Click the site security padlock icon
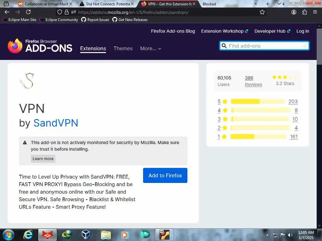This screenshot has width=322, height=241. [x=67, y=12]
